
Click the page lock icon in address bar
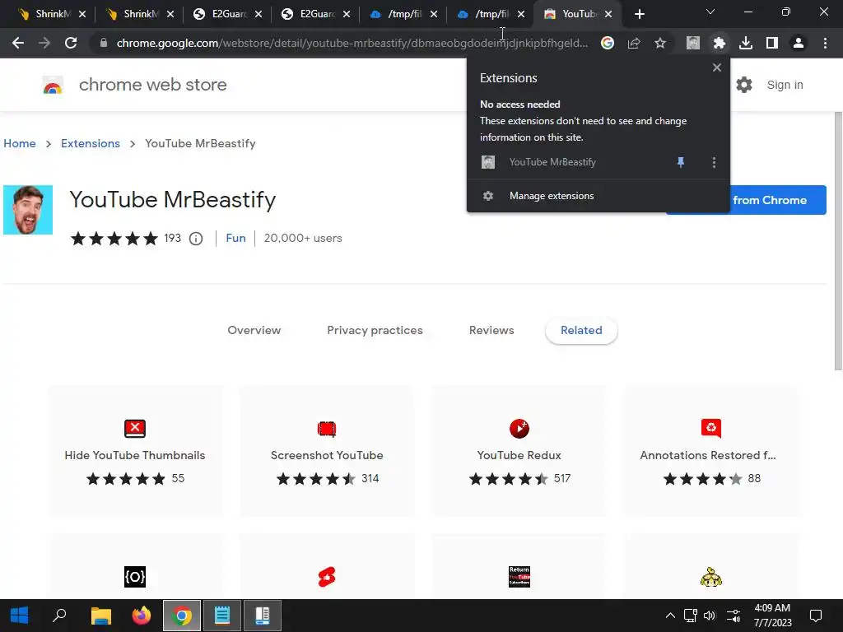[x=104, y=43]
